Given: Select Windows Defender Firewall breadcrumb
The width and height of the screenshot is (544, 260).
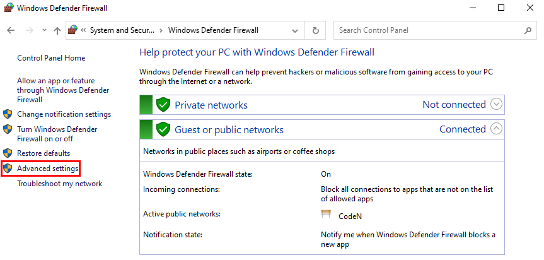Looking at the screenshot, I should point(213,30).
